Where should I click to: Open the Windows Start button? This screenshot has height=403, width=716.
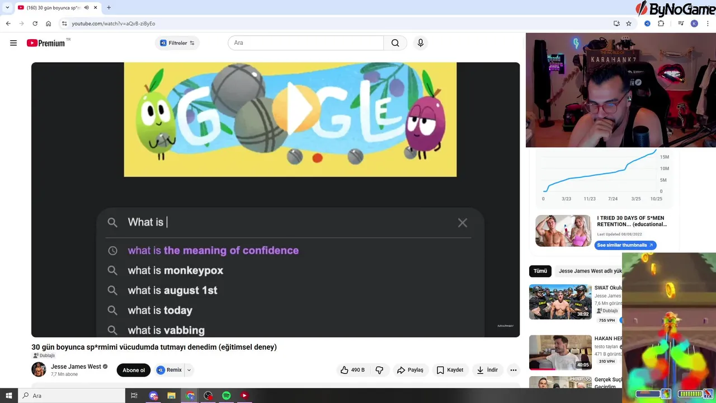coord(9,396)
